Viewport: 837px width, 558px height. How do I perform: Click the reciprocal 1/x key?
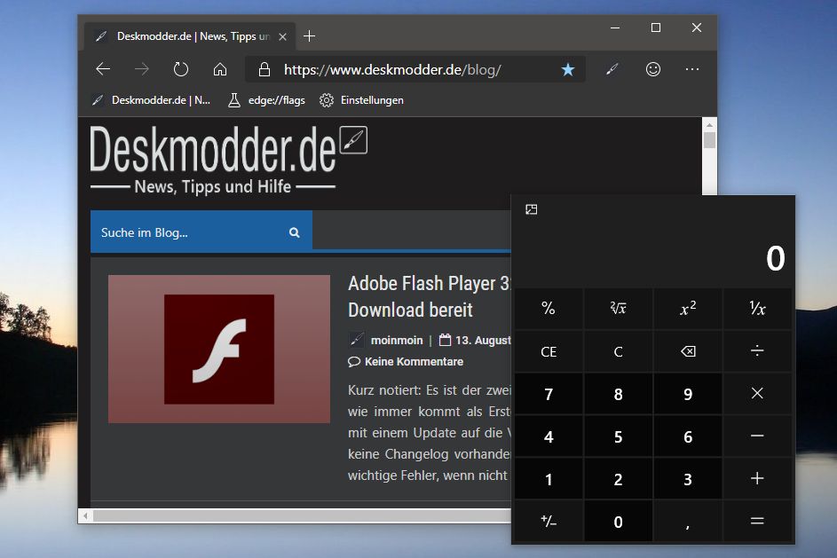pos(757,309)
